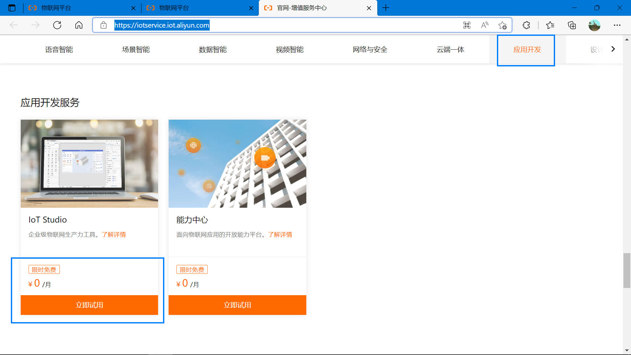Close the first 物联网平台 tab
631x355 pixels.
pyautogui.click(x=133, y=8)
